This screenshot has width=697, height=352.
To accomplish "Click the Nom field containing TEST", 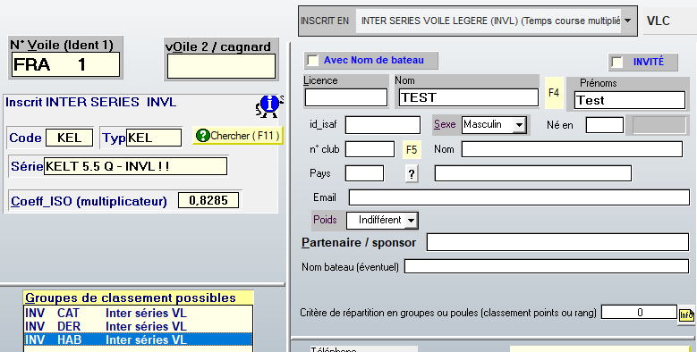I will pyautogui.click(x=468, y=97).
